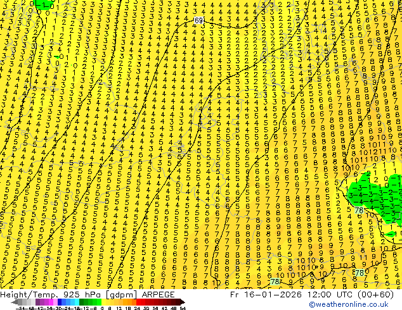Click the yellow 0 degree legend swatch

[104, 302]
